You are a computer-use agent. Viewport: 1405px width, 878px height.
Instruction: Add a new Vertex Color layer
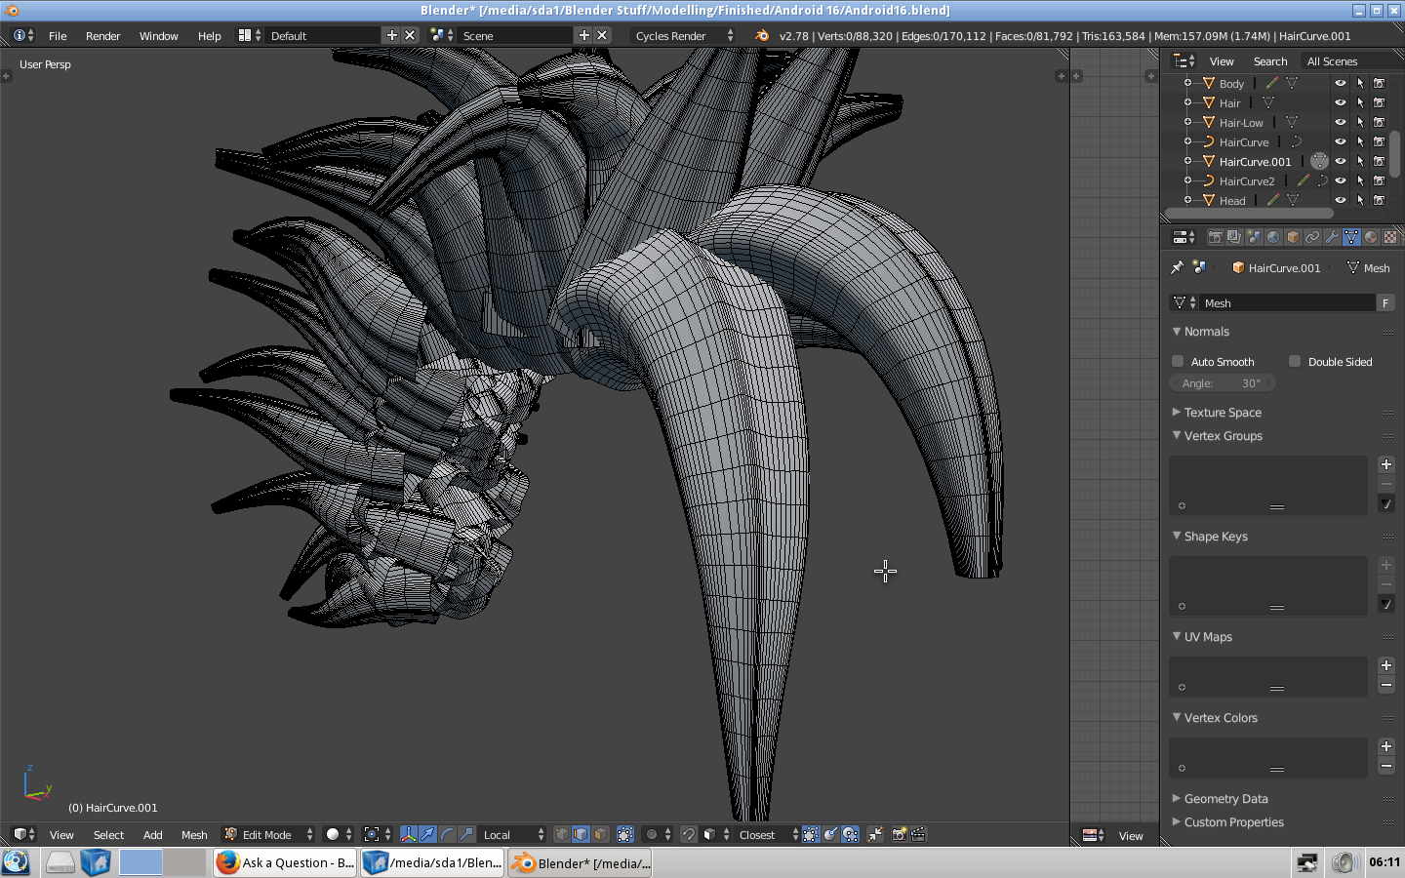(1385, 746)
